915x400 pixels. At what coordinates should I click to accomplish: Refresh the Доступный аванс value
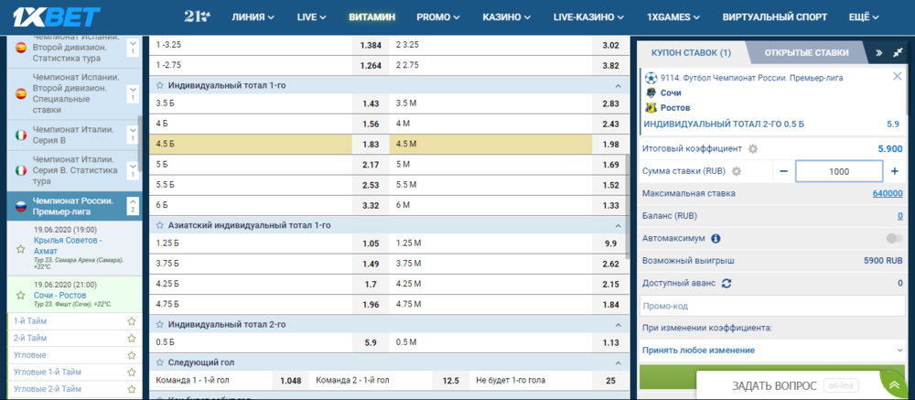pyautogui.click(x=727, y=283)
